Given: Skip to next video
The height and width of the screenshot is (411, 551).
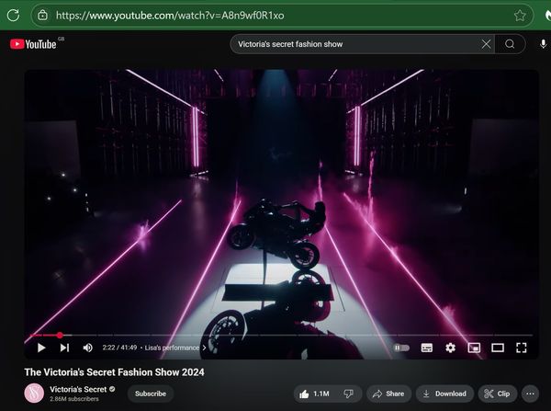Looking at the screenshot, I should point(64,348).
